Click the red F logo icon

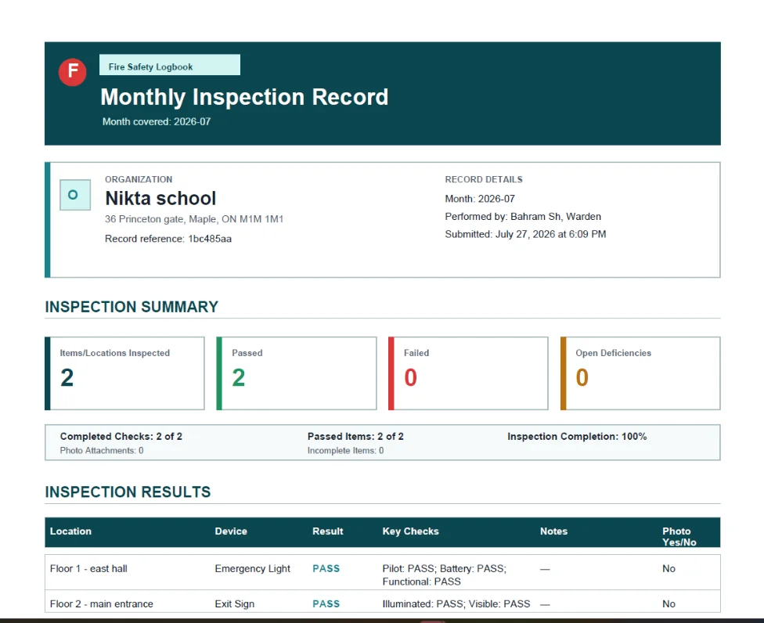click(73, 72)
